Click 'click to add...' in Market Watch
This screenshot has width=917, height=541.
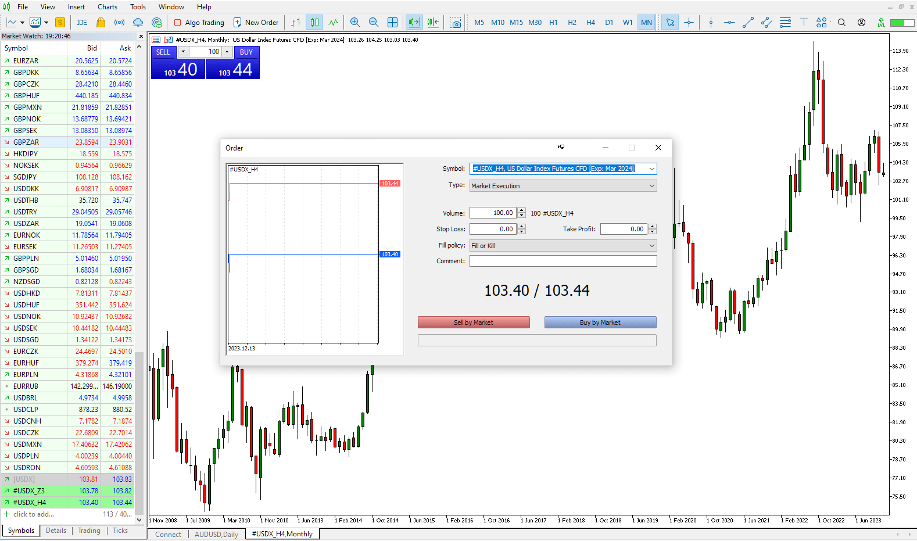click(x=34, y=514)
